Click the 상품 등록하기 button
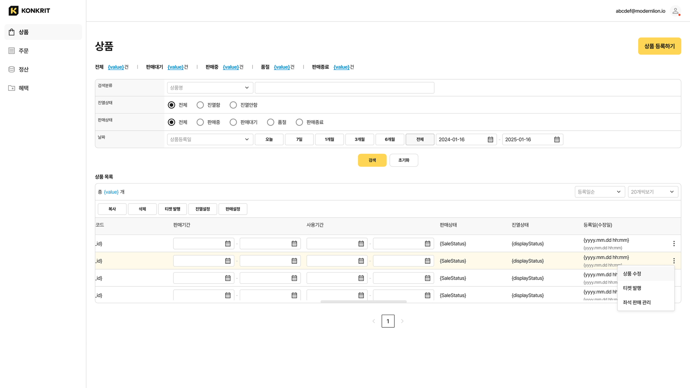This screenshot has height=388, width=690. pyautogui.click(x=659, y=46)
